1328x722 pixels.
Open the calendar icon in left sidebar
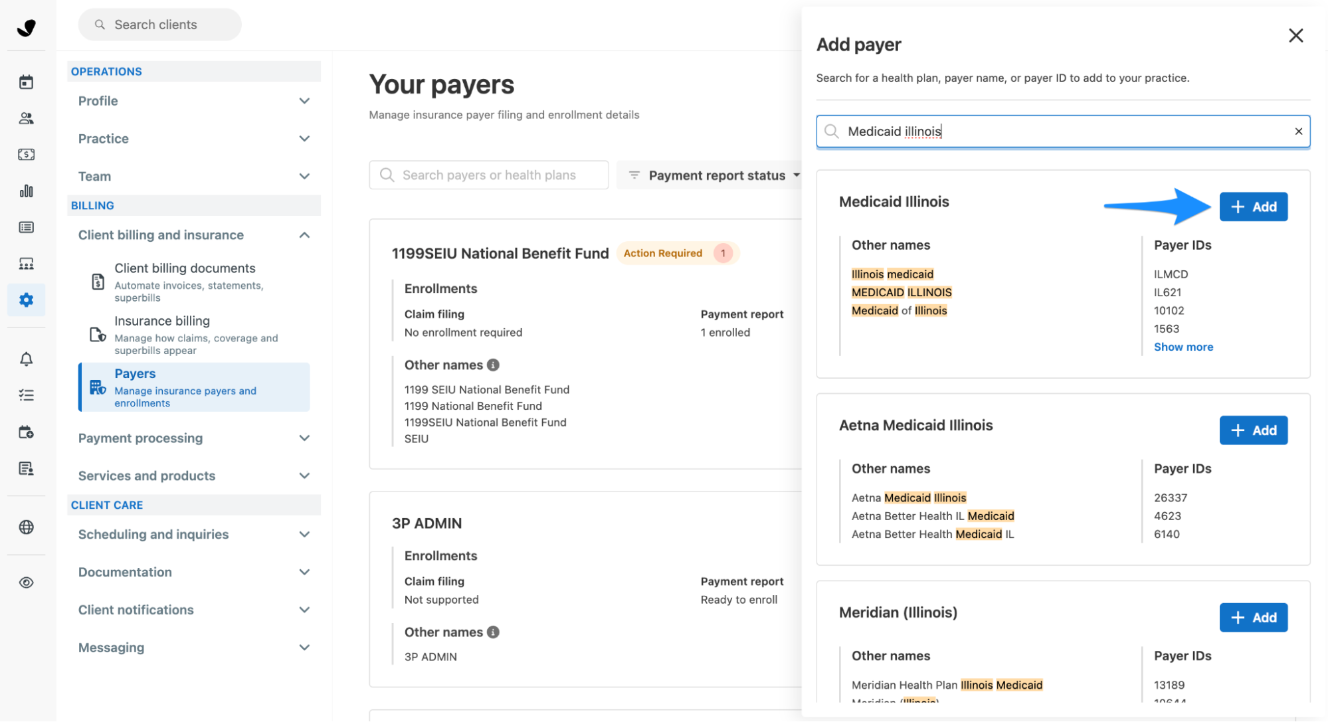tap(26, 82)
